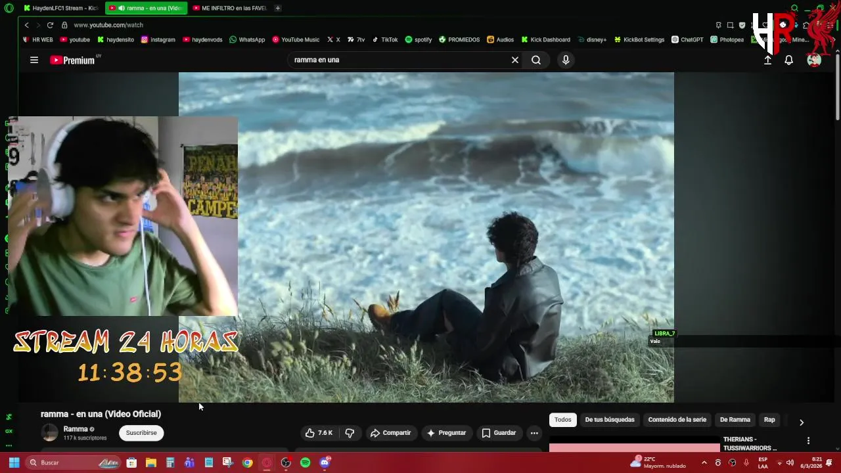Select the 'De Ramma' filter chip
Viewport: 841px width, 473px height.
(735, 420)
